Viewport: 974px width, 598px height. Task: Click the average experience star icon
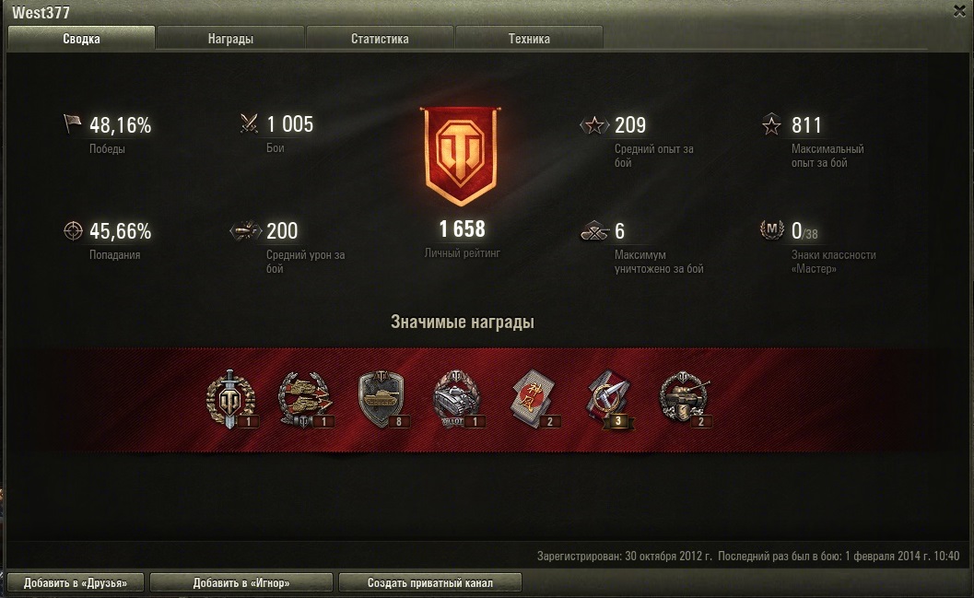593,124
